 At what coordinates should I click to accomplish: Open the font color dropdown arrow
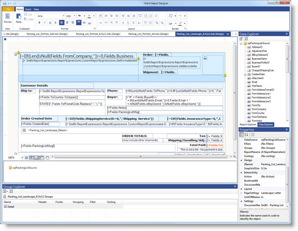tap(94, 16)
